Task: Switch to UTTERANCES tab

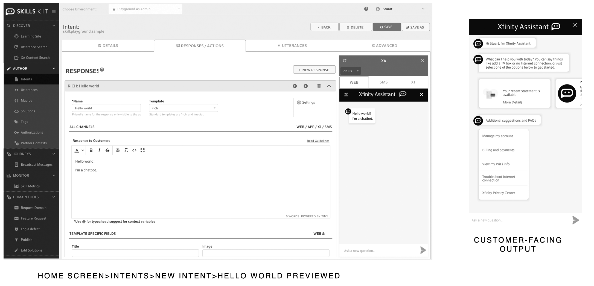Action: pyautogui.click(x=292, y=45)
